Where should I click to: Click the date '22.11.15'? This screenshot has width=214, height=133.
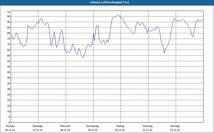pos(175,130)
